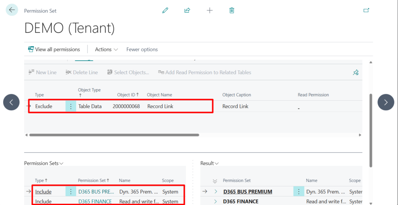Image resolution: width=398 pixels, height=205 pixels.
Task: Click View all permissions
Action: click(x=54, y=49)
